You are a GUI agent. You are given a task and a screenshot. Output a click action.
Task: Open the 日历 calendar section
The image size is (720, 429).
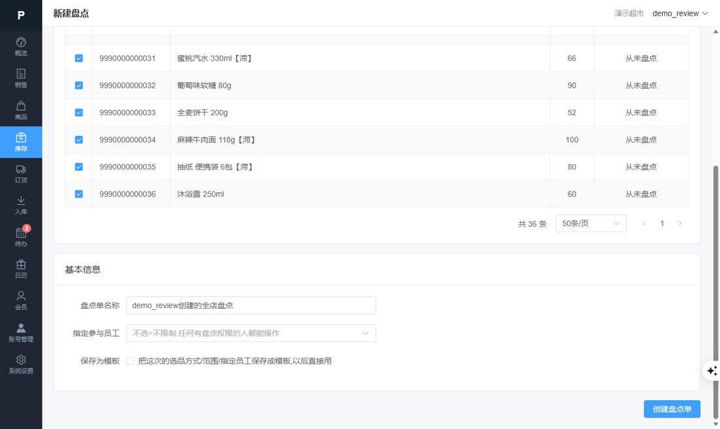click(x=21, y=269)
